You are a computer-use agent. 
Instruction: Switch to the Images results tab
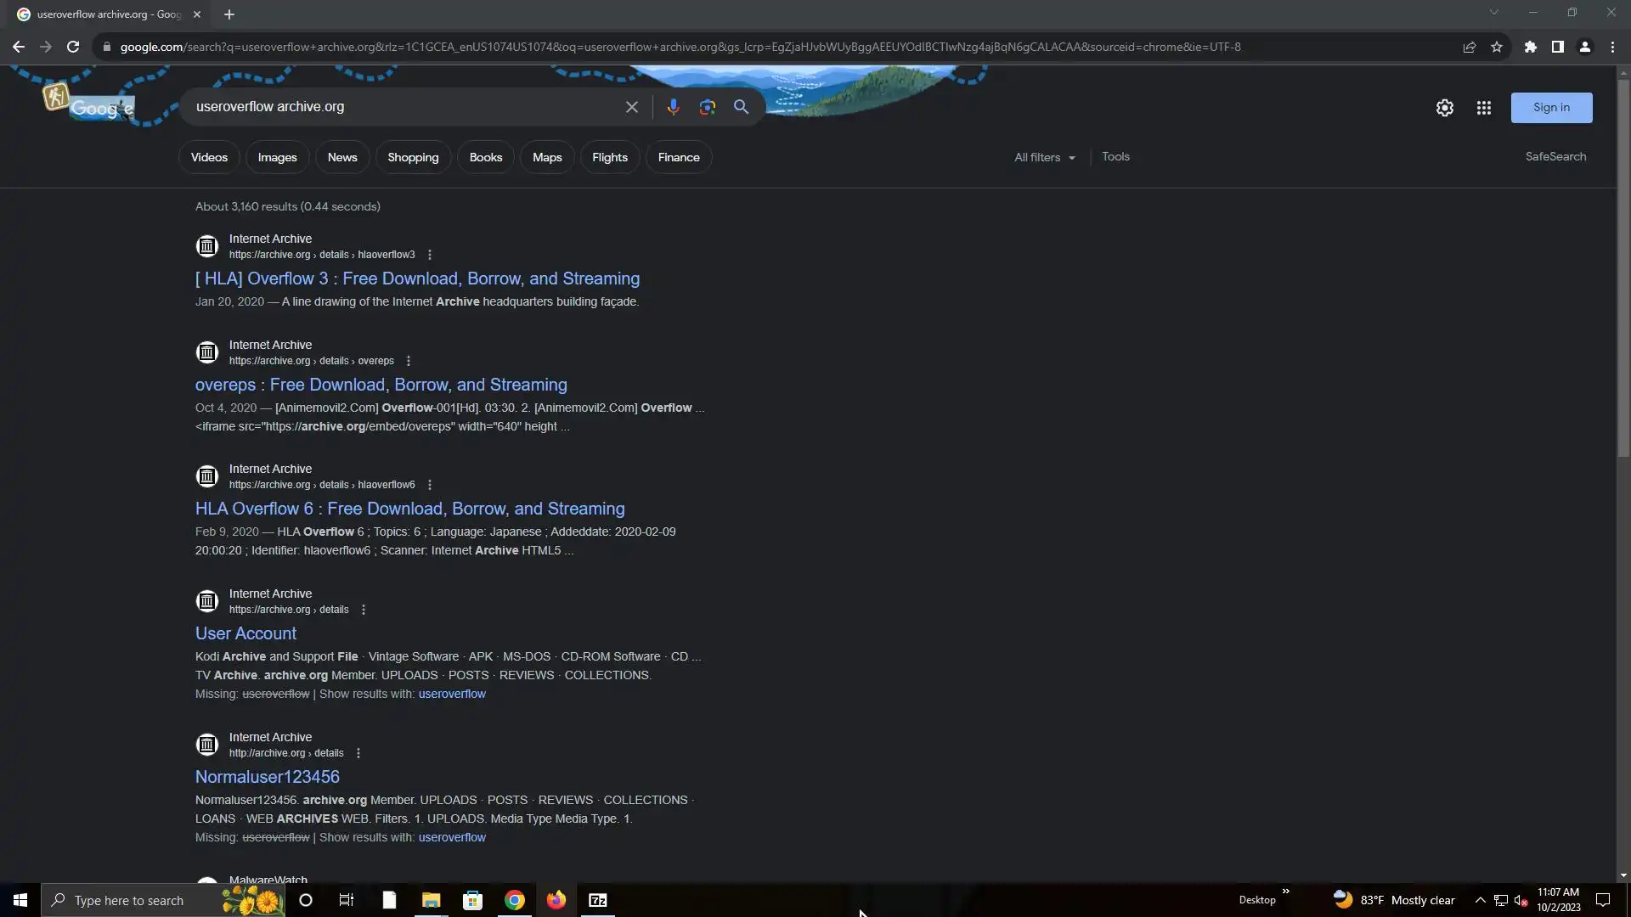pos(277,157)
